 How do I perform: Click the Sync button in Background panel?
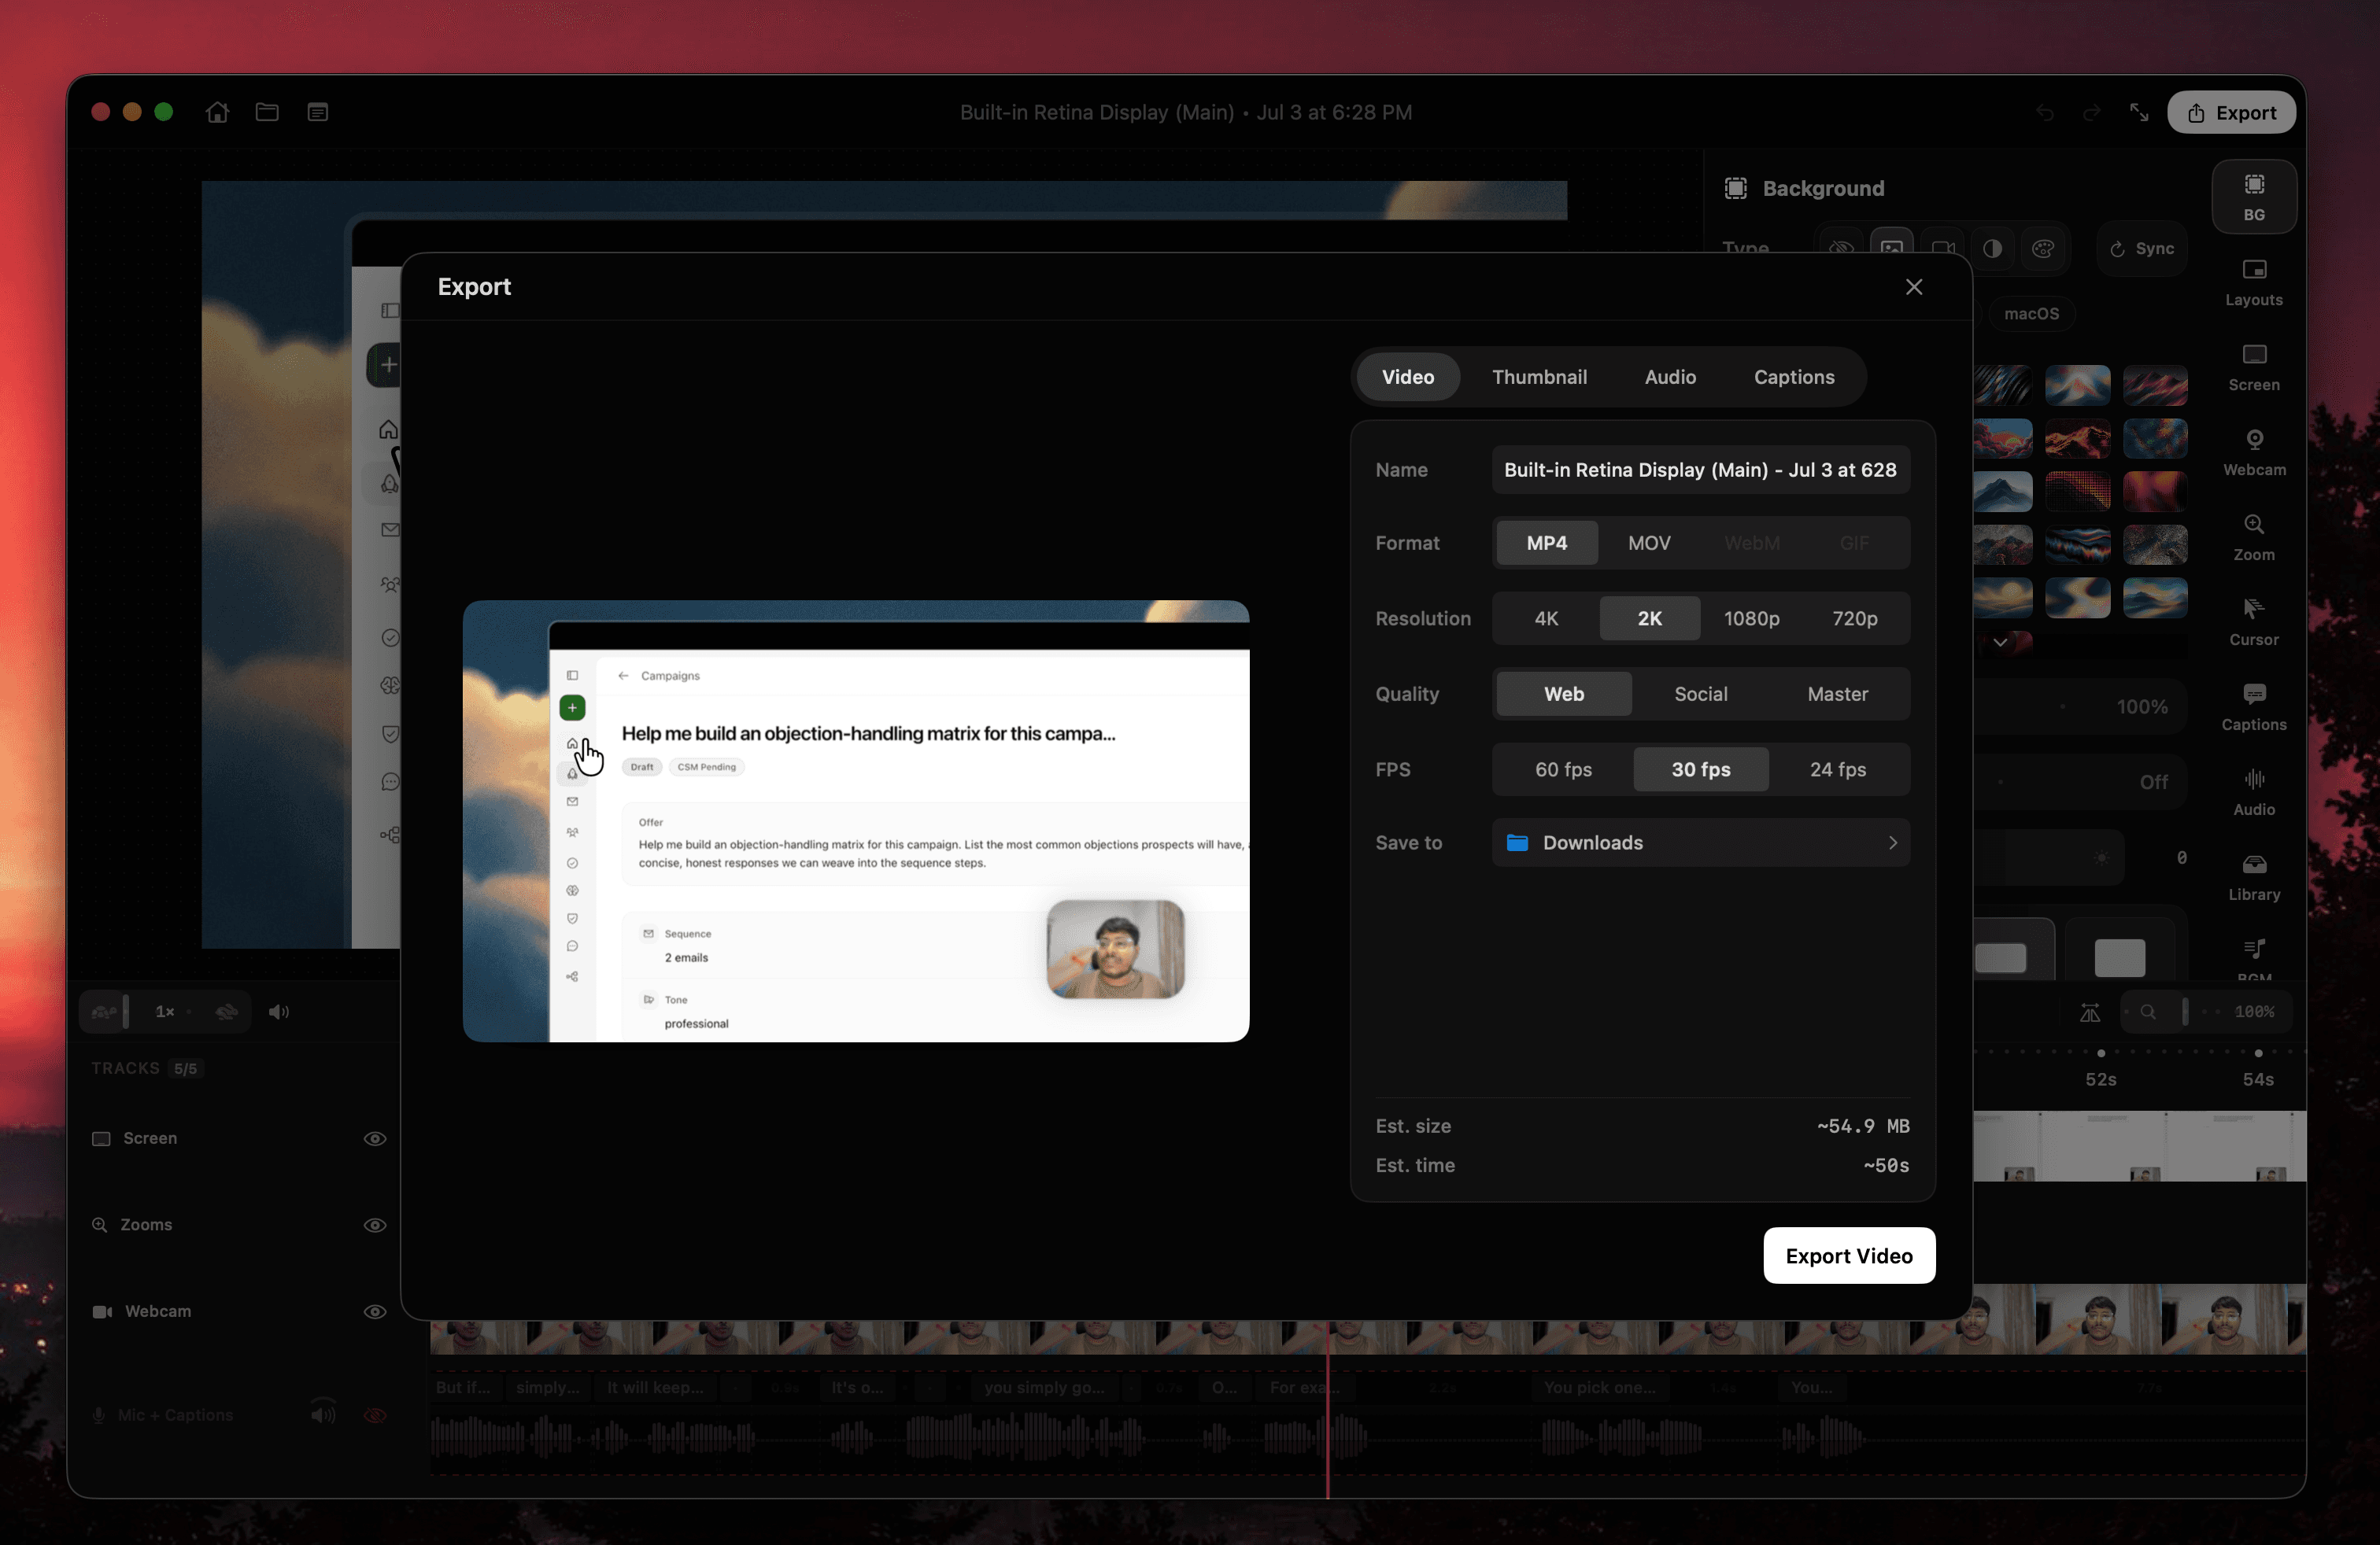click(2142, 249)
